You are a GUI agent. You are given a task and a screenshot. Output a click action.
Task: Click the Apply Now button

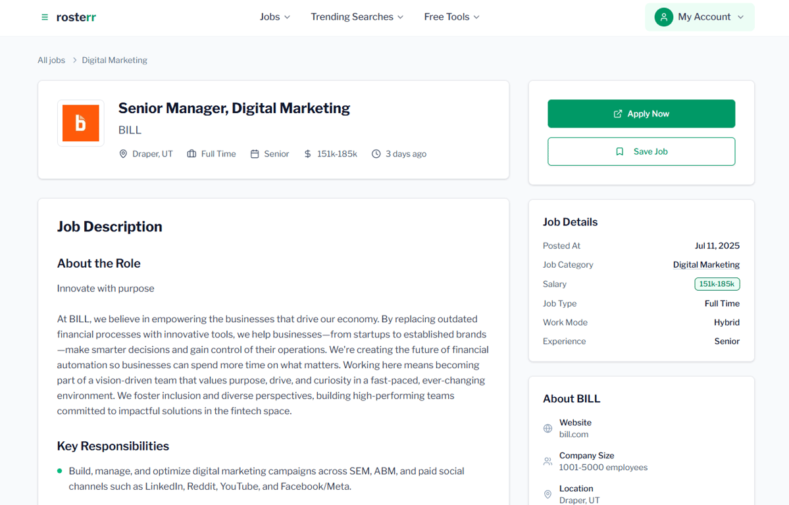tap(641, 114)
